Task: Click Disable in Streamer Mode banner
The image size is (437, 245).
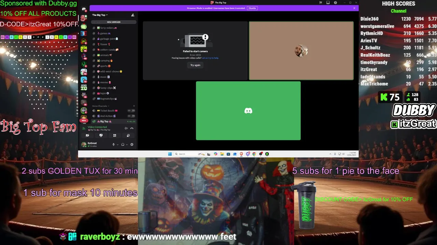Action: [x=252, y=8]
